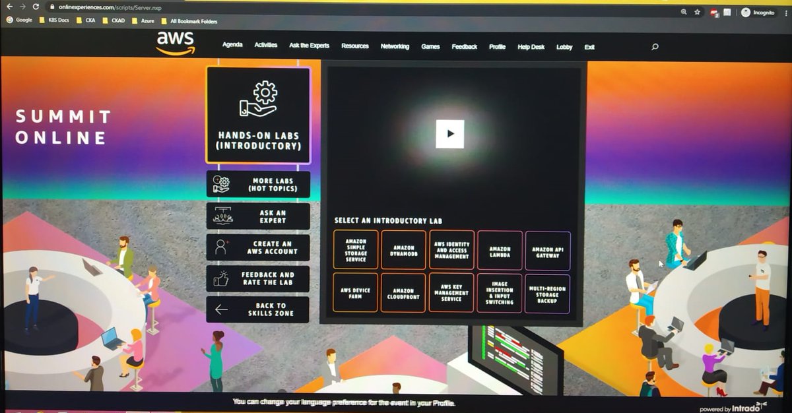792x413 pixels.
Task: Click the zoom magnifier icon in address bar
Action: coord(684,11)
